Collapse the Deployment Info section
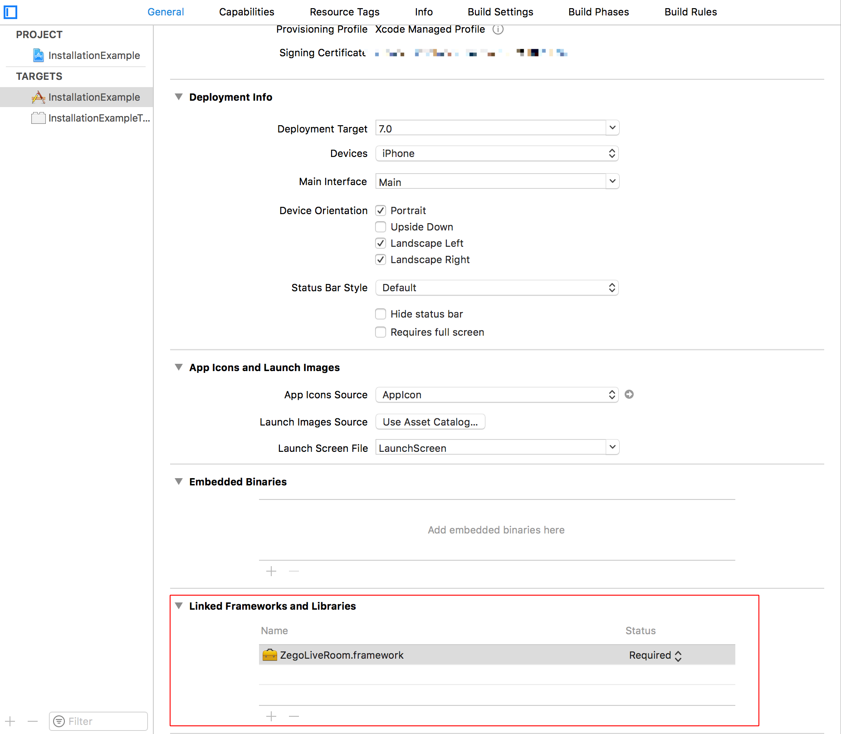 tap(179, 97)
